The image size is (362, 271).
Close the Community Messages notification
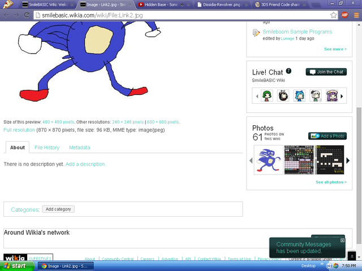coord(342,240)
